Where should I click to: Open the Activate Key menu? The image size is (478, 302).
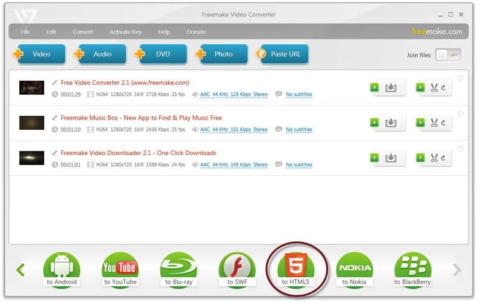pyautogui.click(x=125, y=32)
